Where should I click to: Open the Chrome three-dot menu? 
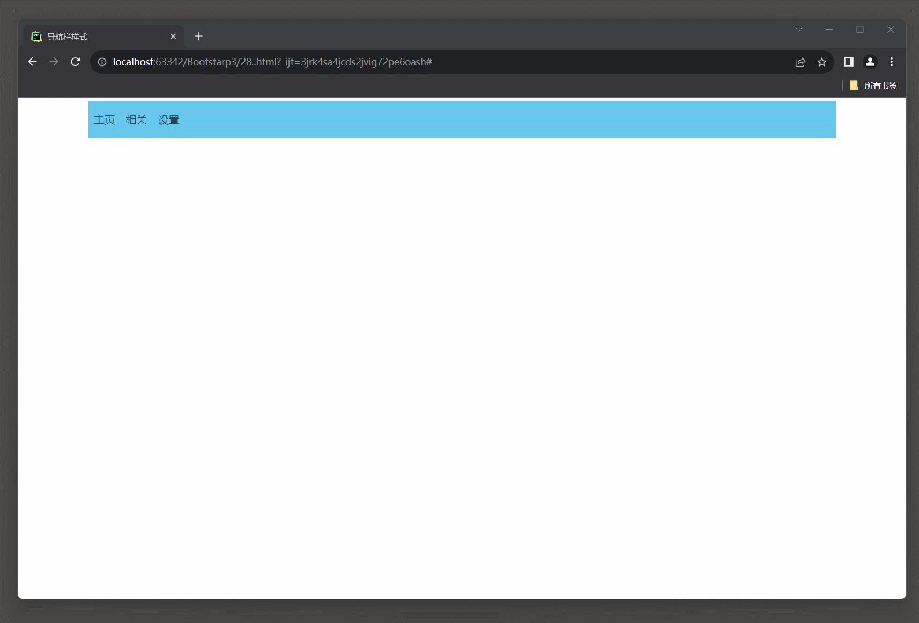(892, 62)
